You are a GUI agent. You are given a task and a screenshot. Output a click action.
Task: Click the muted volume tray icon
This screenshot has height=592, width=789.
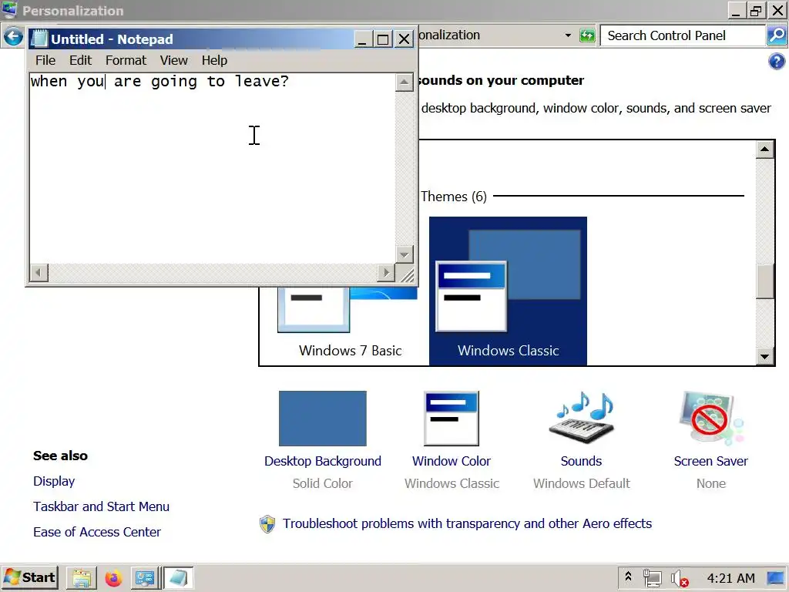click(680, 578)
